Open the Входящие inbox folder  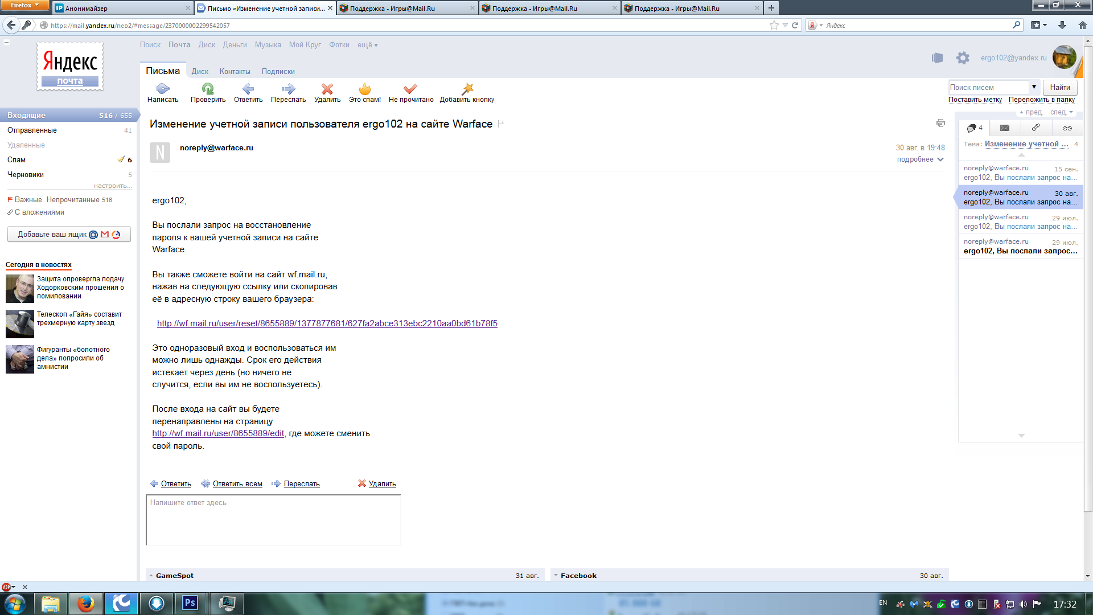[x=68, y=115]
